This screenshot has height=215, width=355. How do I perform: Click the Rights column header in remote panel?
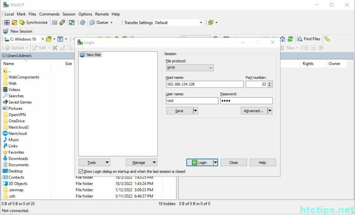313,64
